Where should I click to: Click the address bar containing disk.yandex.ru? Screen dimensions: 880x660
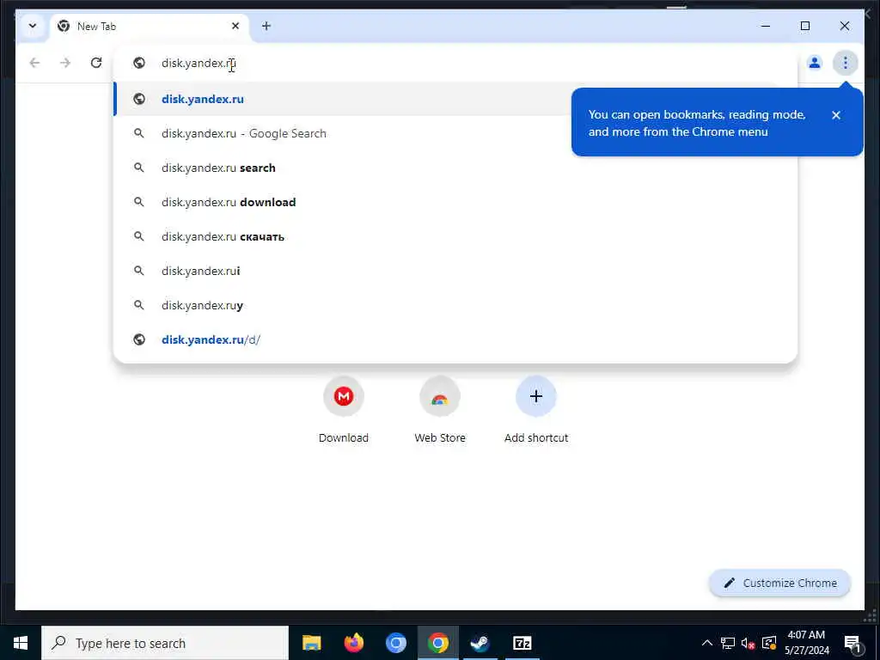tap(455, 63)
